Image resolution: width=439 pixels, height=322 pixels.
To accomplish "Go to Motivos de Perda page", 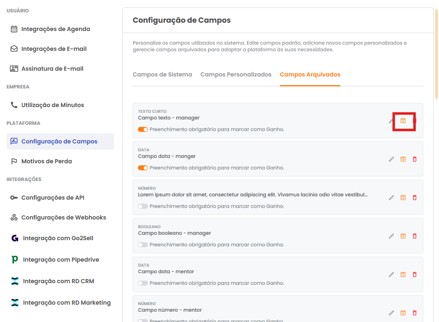I will tap(46, 161).
